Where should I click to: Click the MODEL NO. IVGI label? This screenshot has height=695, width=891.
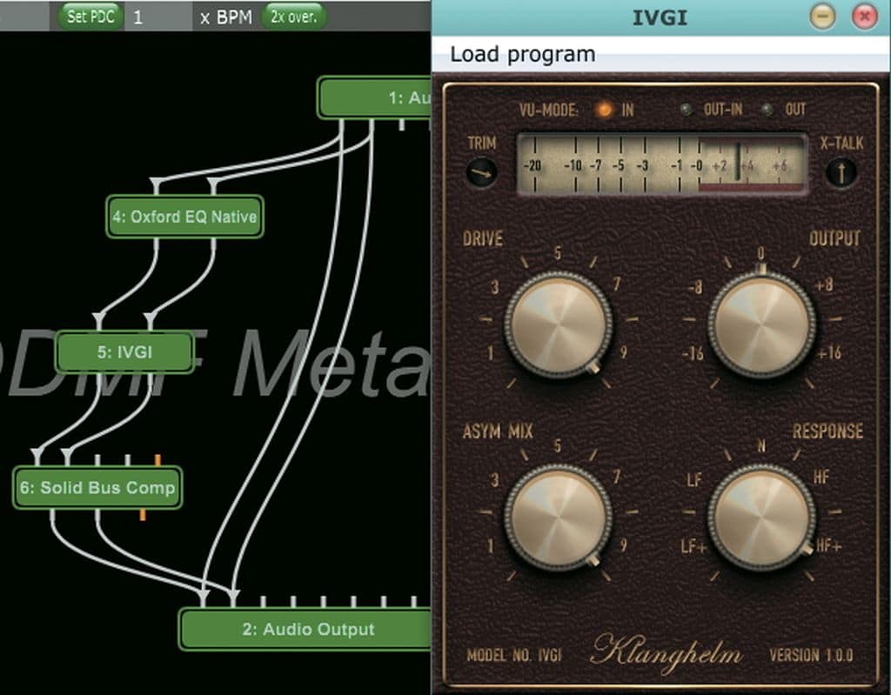point(514,656)
